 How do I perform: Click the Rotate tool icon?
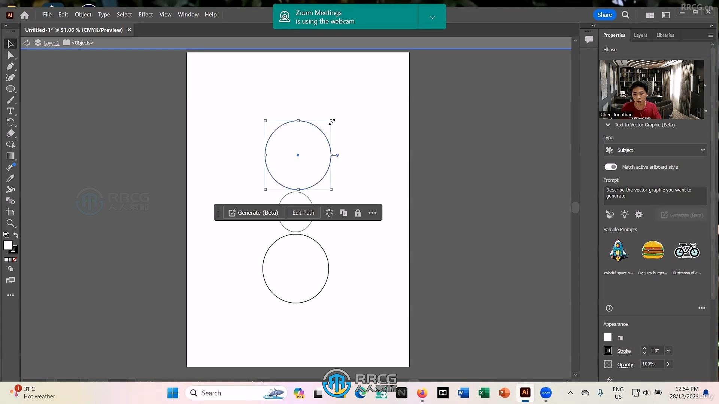10,122
